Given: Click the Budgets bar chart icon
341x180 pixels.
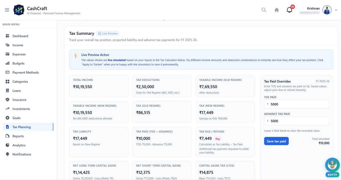Looking at the screenshot, I should click(7, 63).
